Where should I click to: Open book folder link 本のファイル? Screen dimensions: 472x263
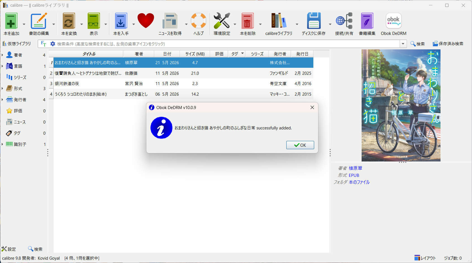tap(359, 182)
